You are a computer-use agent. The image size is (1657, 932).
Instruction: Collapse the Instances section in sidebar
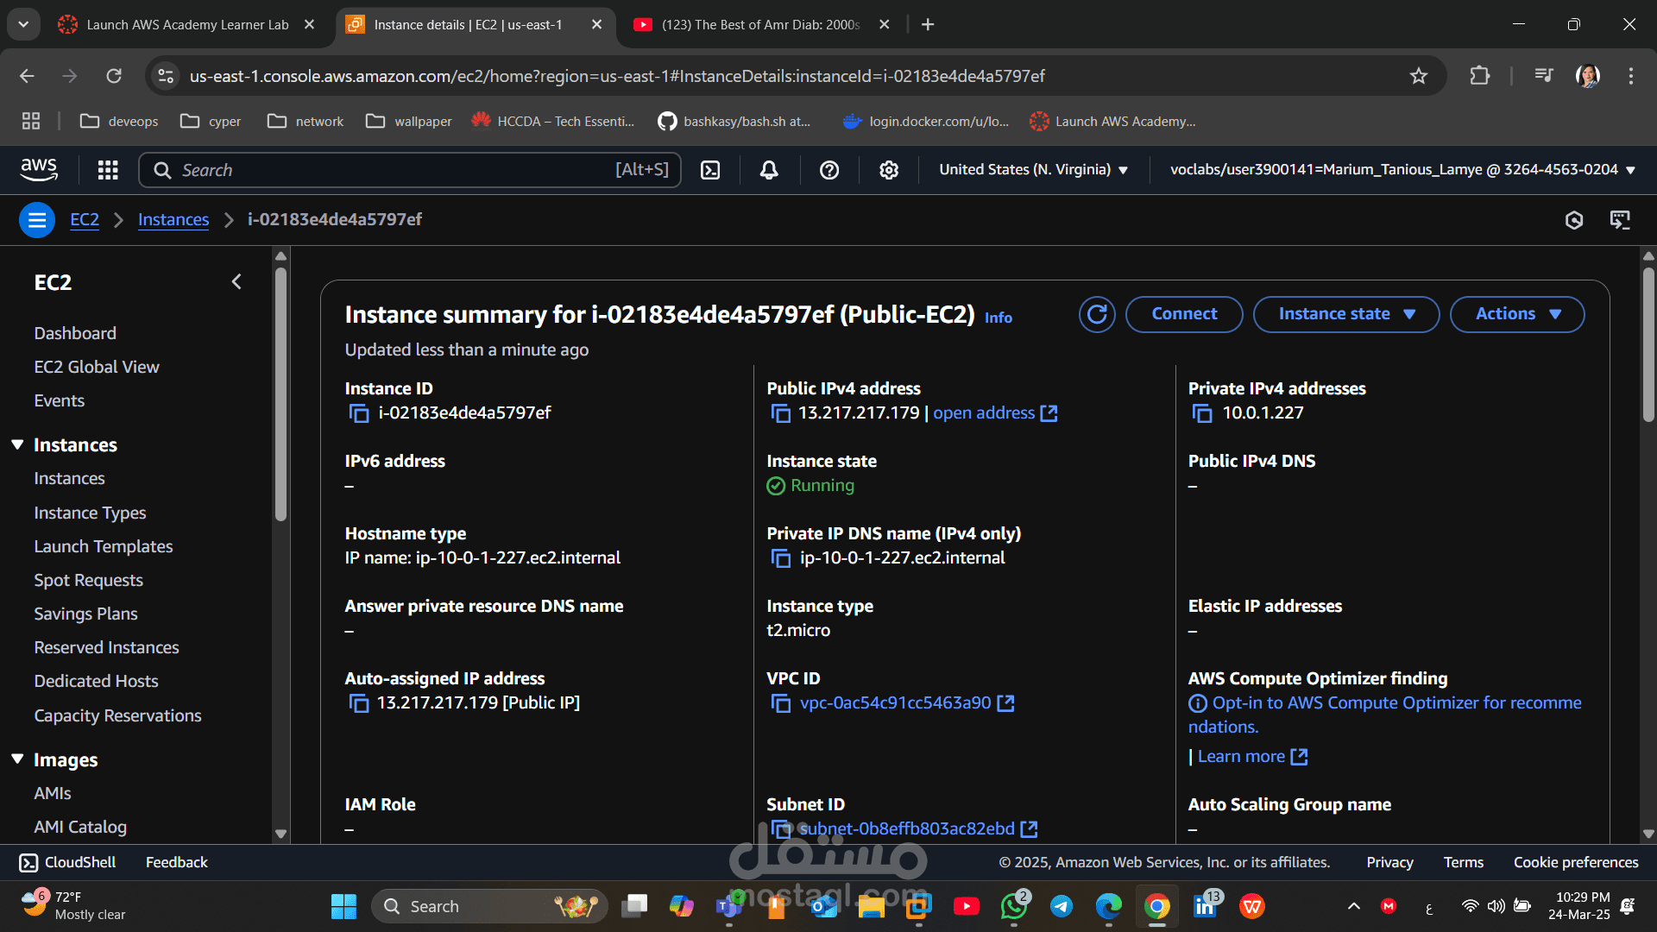pos(17,444)
